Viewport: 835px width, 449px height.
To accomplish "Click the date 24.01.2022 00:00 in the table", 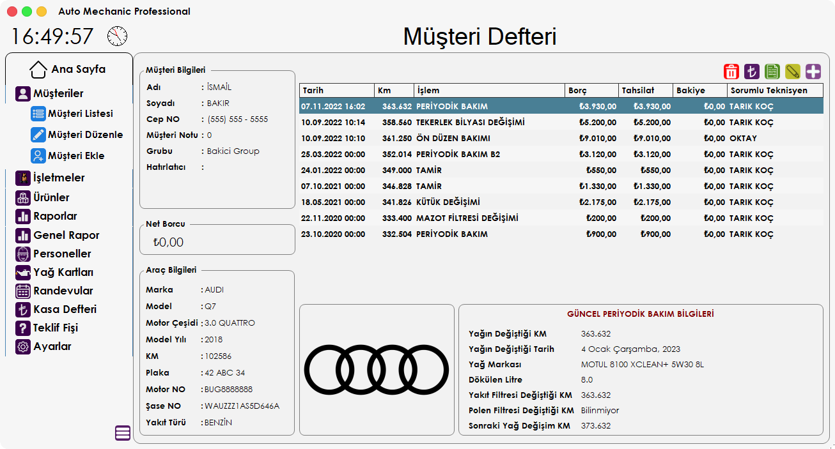I will tap(333, 170).
